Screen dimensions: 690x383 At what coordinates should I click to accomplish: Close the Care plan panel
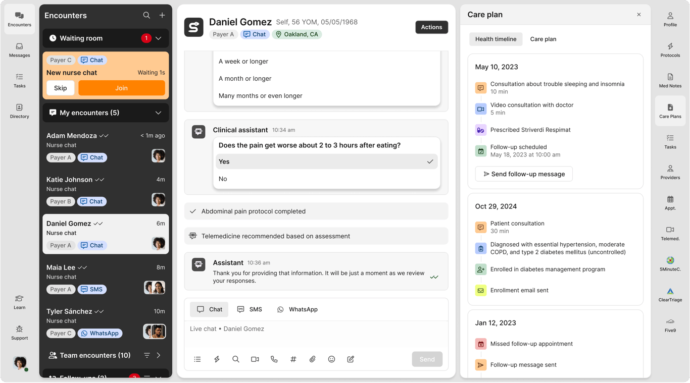(x=639, y=15)
